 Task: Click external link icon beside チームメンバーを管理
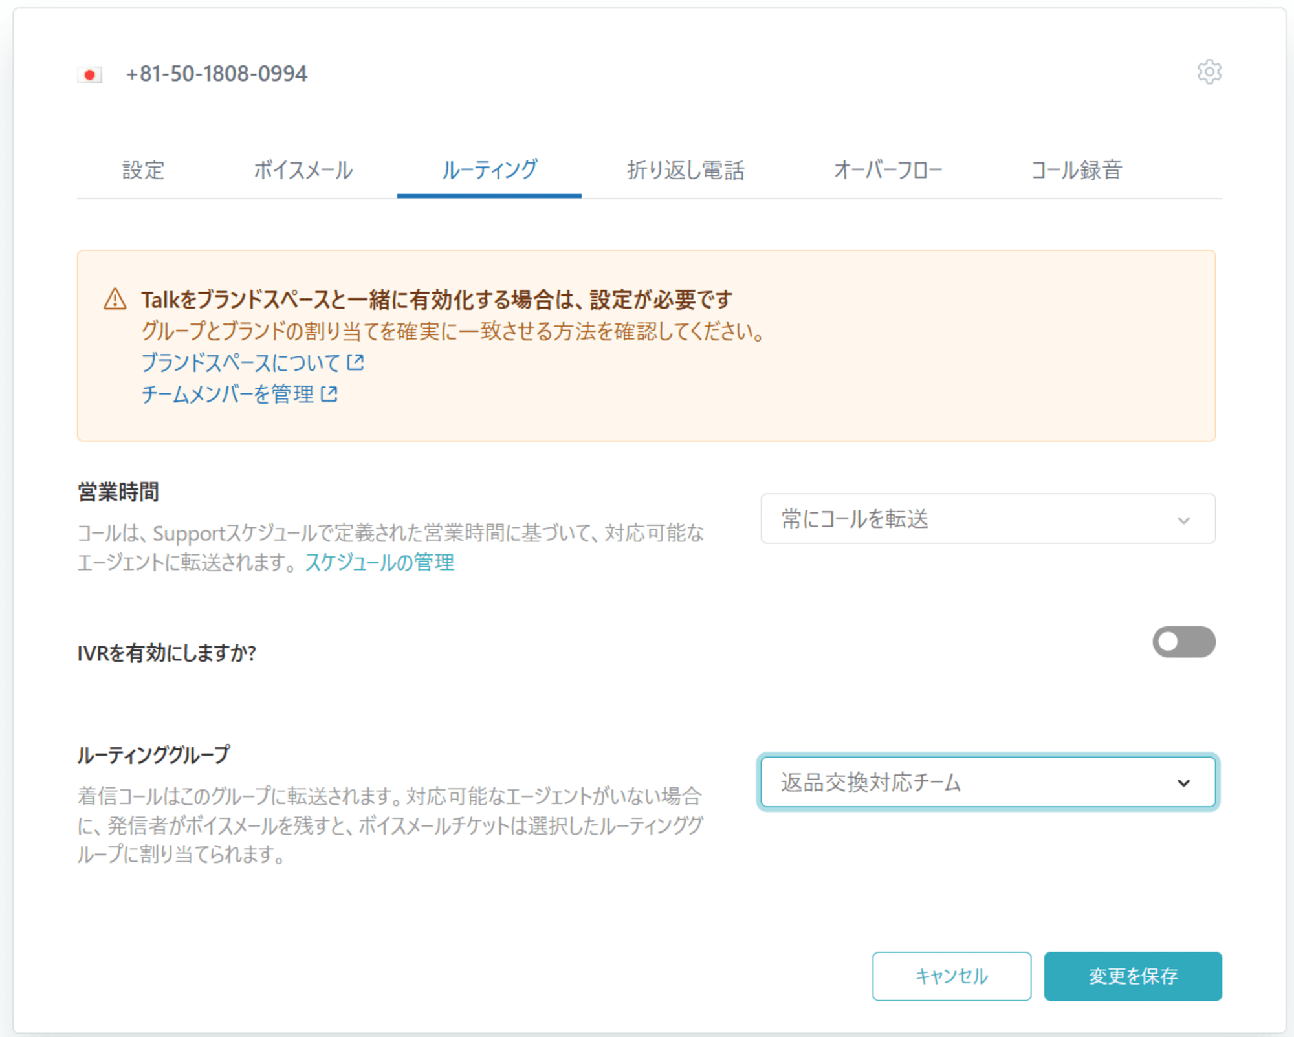click(x=329, y=394)
